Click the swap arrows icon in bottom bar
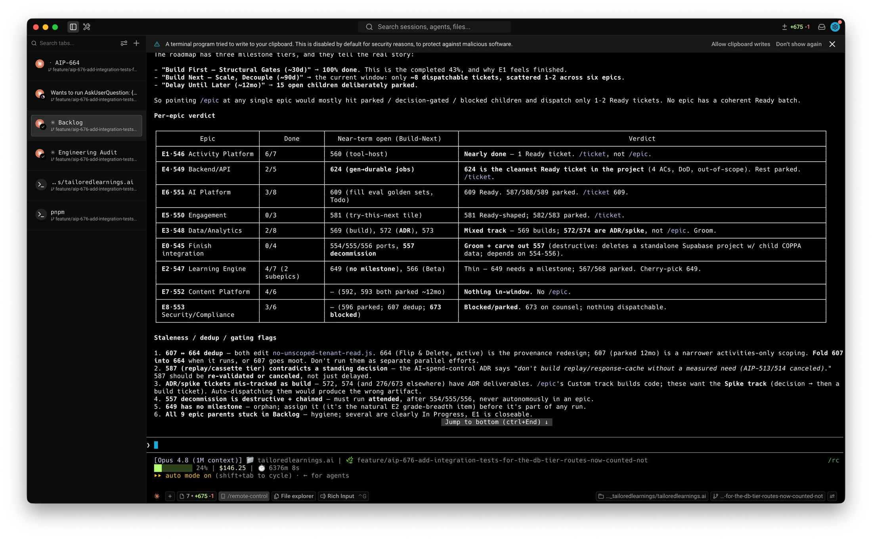872x539 pixels. [x=833, y=496]
